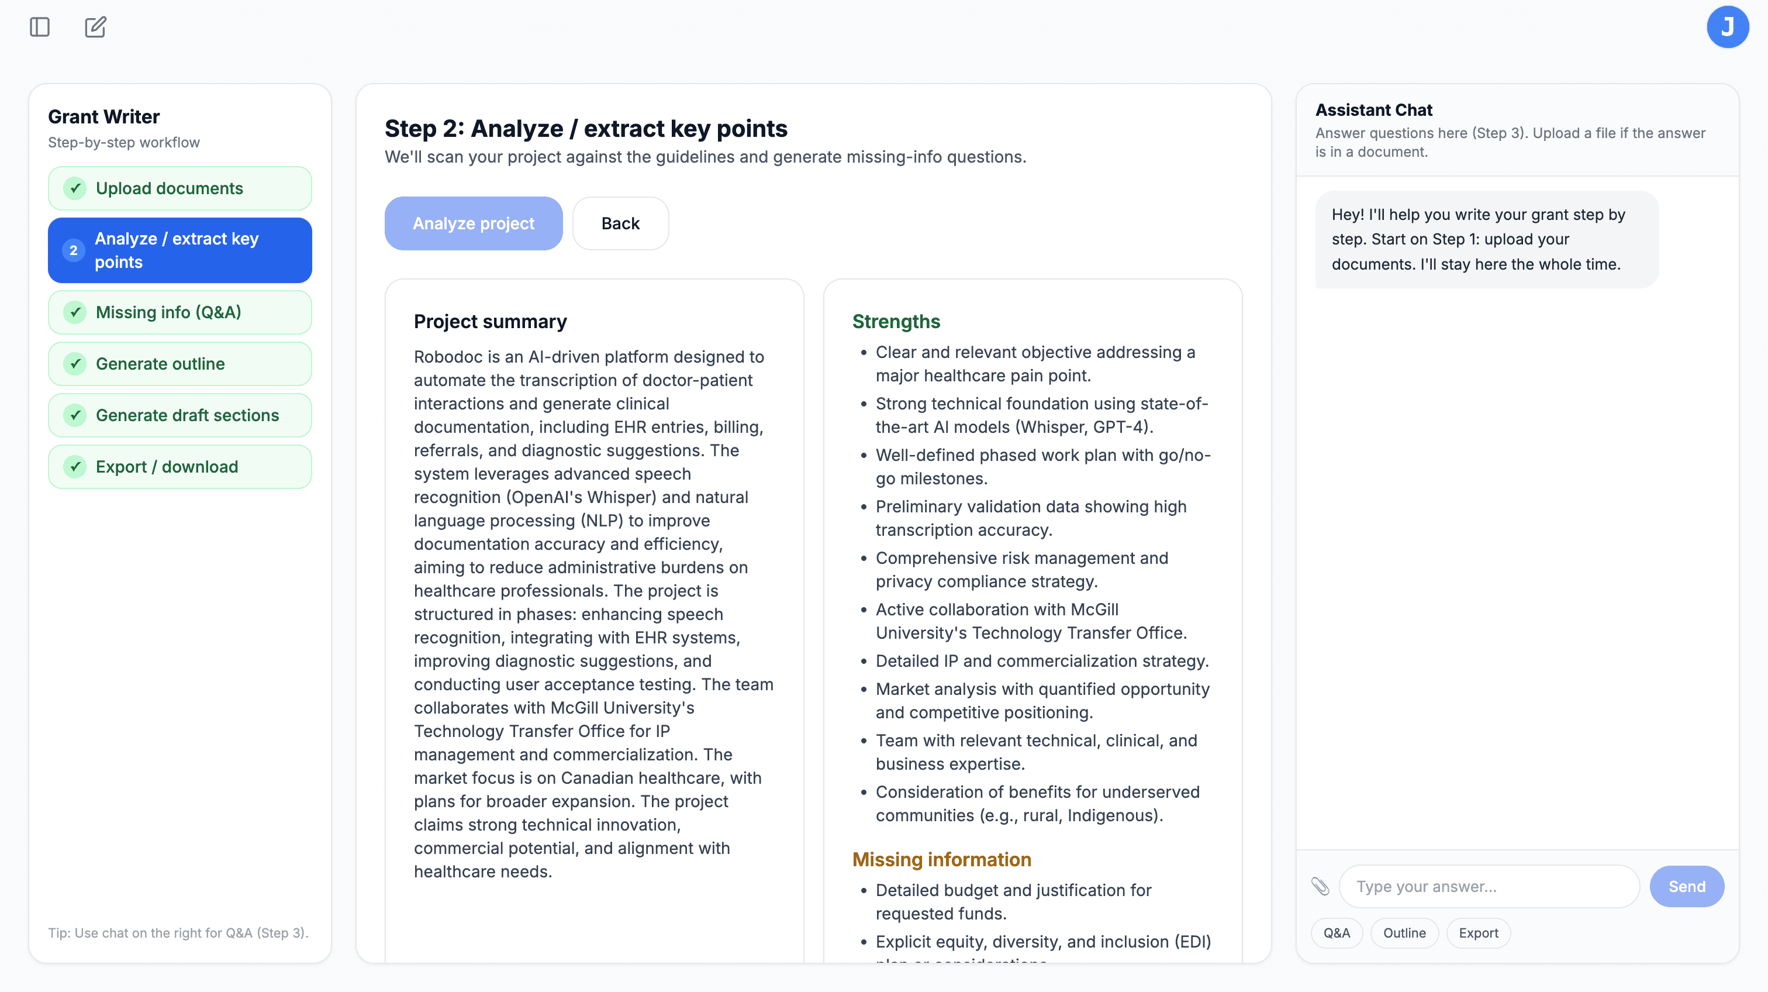This screenshot has width=1768, height=992.
Task: Attach a file using the paperclip icon
Action: pyautogui.click(x=1321, y=886)
